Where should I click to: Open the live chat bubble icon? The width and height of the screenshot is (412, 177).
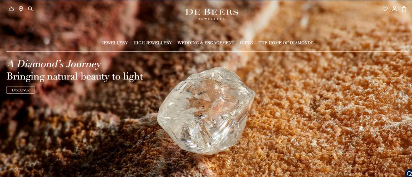(x=409, y=173)
